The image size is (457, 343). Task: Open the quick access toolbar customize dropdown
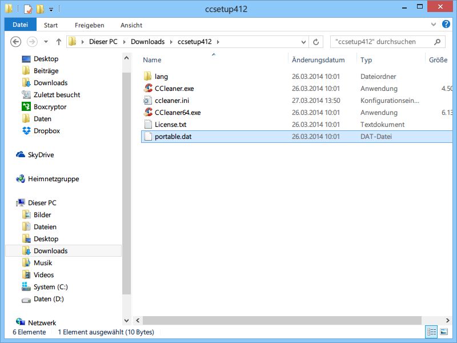pyautogui.click(x=51, y=10)
